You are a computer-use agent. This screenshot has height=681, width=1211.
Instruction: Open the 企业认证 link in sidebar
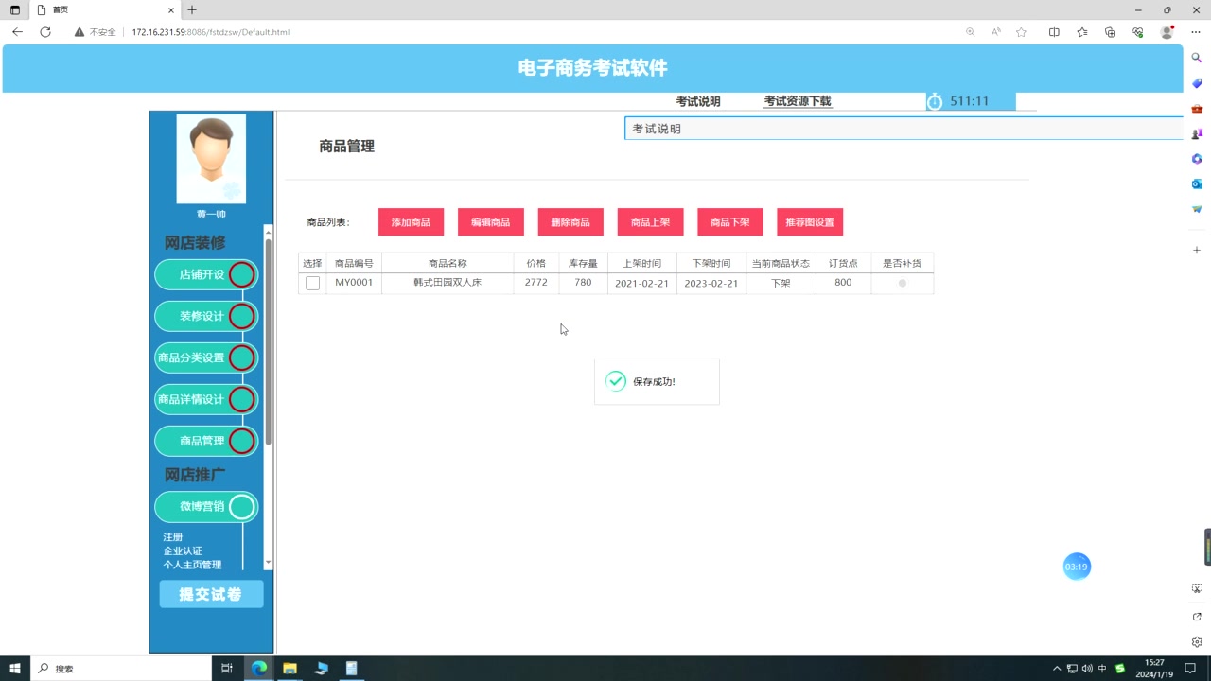pyautogui.click(x=184, y=550)
